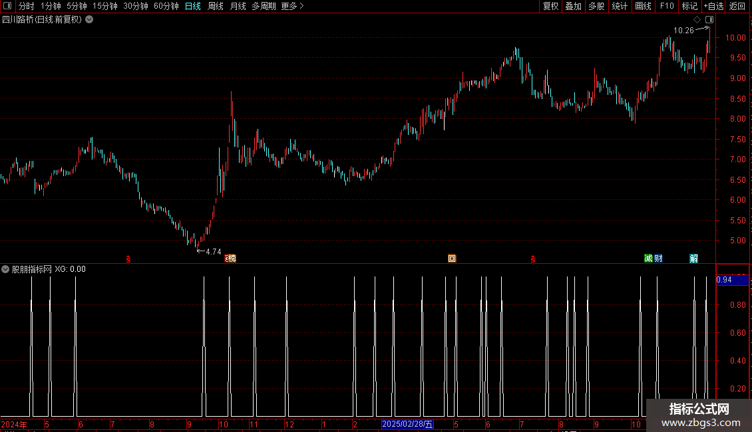This screenshot has width=752, height=432.
Task: Open F10 company information
Action: [667, 6]
